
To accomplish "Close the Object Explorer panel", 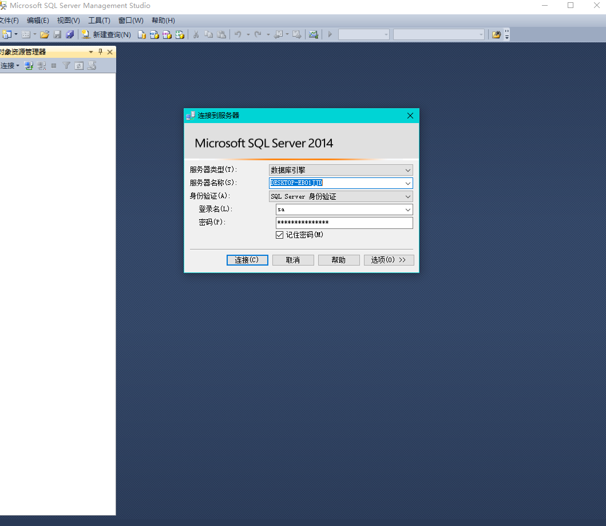I will point(110,52).
